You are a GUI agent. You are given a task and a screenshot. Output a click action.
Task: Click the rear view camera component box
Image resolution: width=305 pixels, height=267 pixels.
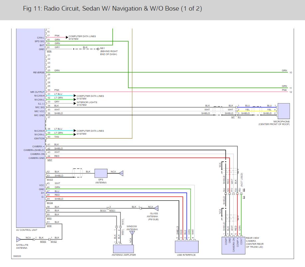pyautogui.click(x=233, y=245)
